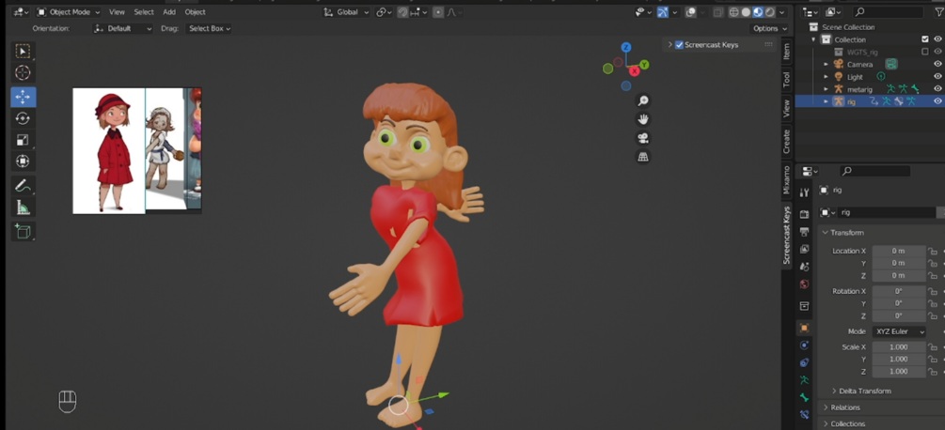Screen dimensions: 945x430
Task: Open the Drag Select Box dropdown
Action: tap(208, 28)
